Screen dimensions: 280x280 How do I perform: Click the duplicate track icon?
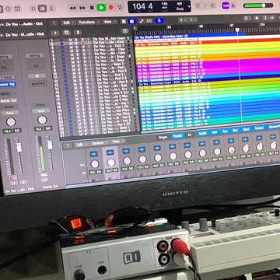pos(66,33)
